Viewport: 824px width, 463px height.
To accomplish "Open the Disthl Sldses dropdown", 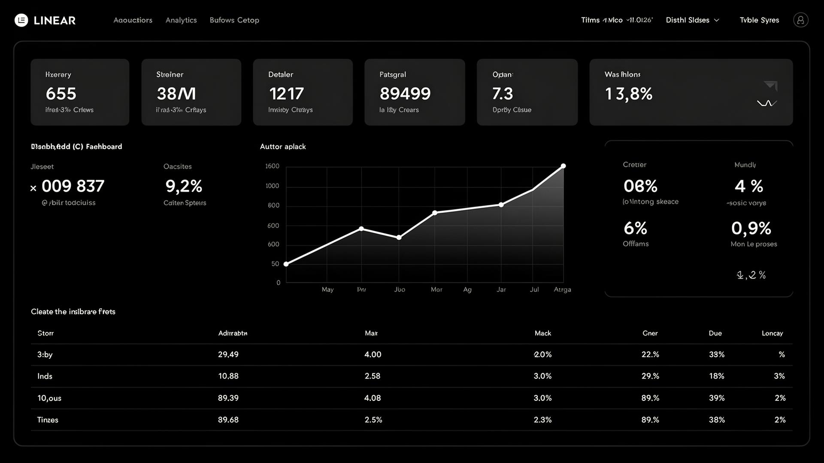I will [692, 20].
